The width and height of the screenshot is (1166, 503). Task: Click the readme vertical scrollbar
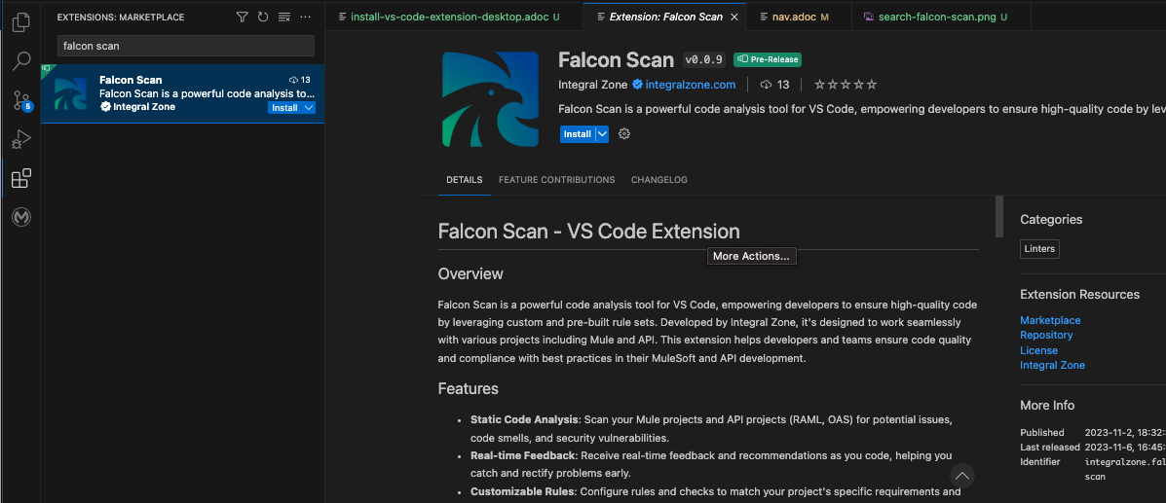coord(998,216)
